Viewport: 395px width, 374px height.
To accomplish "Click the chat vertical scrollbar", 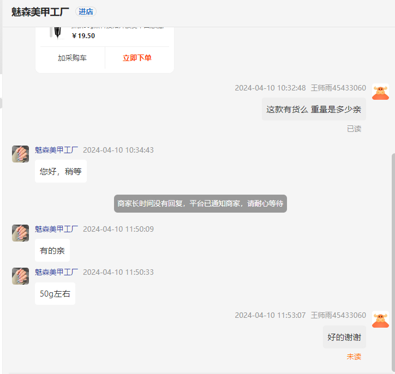I will coord(393,262).
